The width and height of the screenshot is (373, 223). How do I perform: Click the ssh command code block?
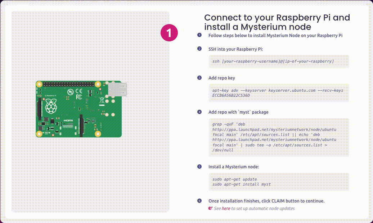[x=279, y=62]
